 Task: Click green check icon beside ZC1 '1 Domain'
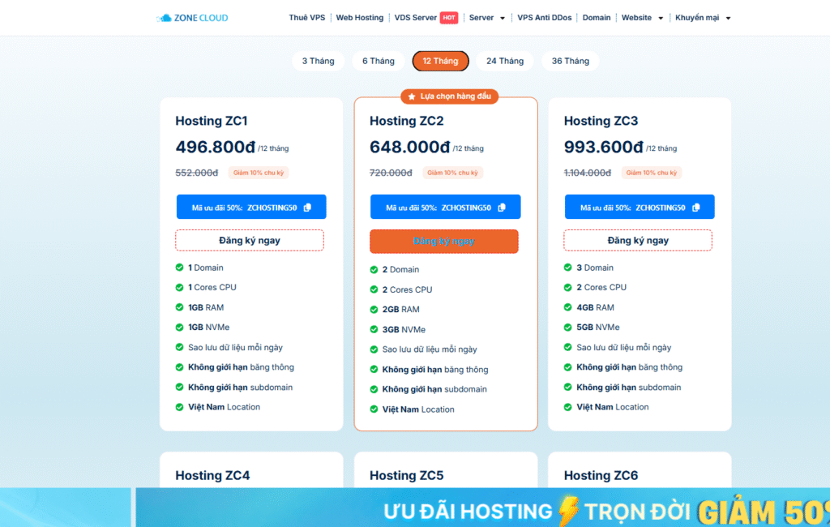[180, 268]
